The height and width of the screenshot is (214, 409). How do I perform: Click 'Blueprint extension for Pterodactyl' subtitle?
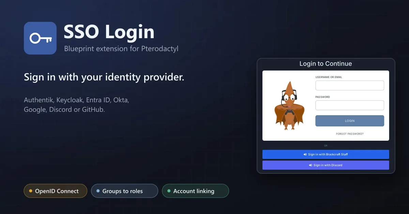[x=121, y=49]
